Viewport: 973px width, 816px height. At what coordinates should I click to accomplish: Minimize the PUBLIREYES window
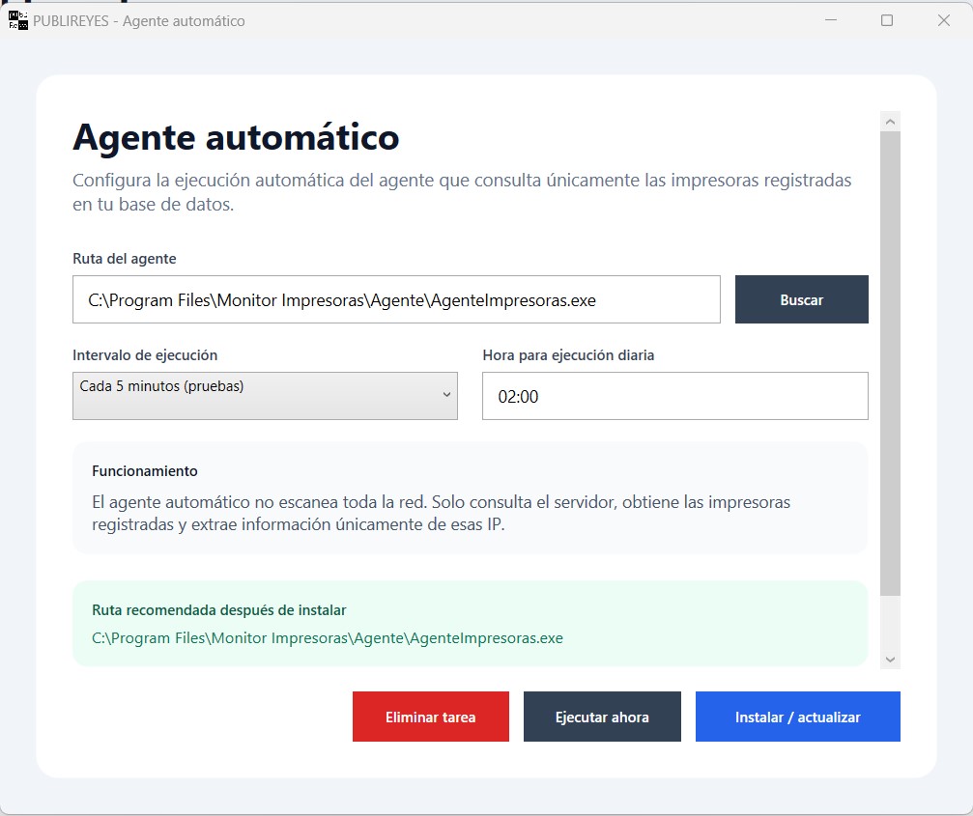tap(831, 20)
